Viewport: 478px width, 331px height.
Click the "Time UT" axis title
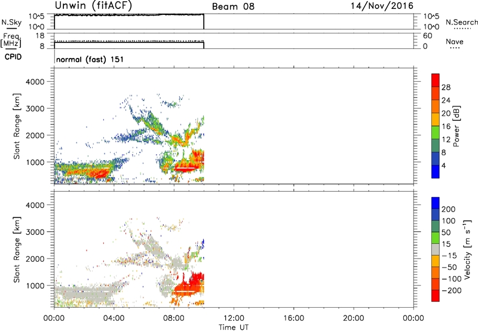234,327
